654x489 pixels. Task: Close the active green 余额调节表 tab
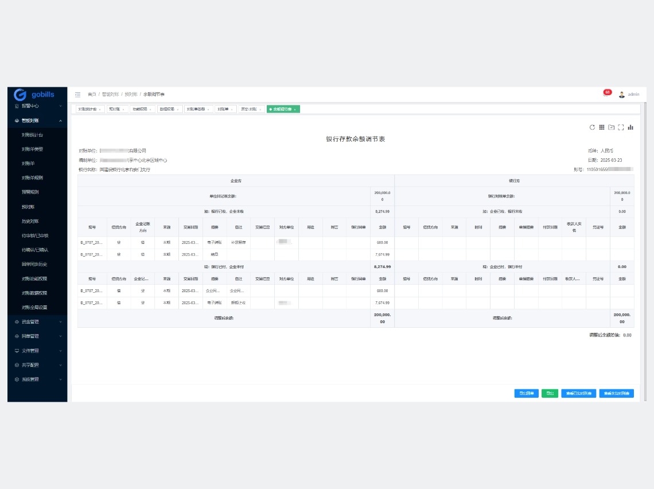tap(295, 109)
